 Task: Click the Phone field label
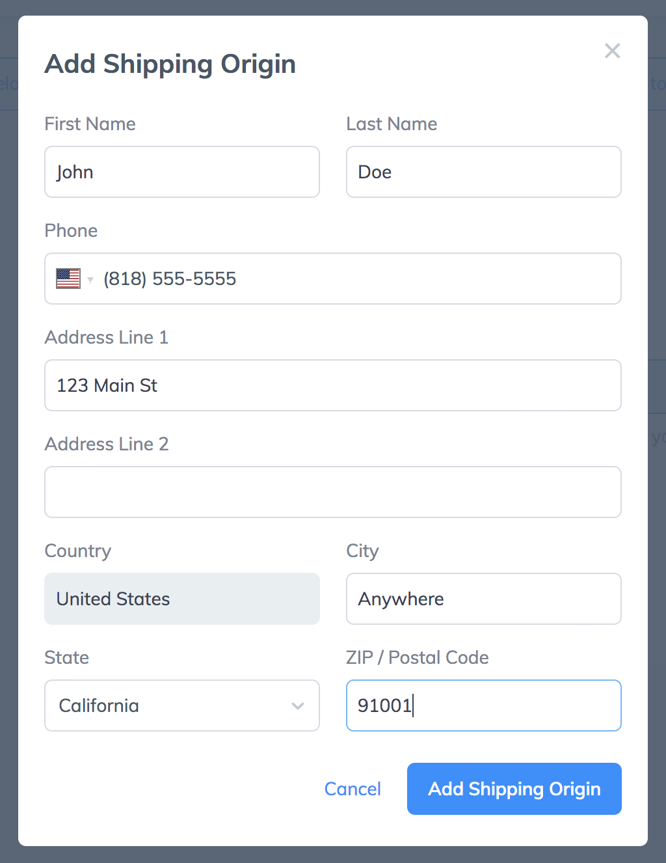[x=71, y=230]
